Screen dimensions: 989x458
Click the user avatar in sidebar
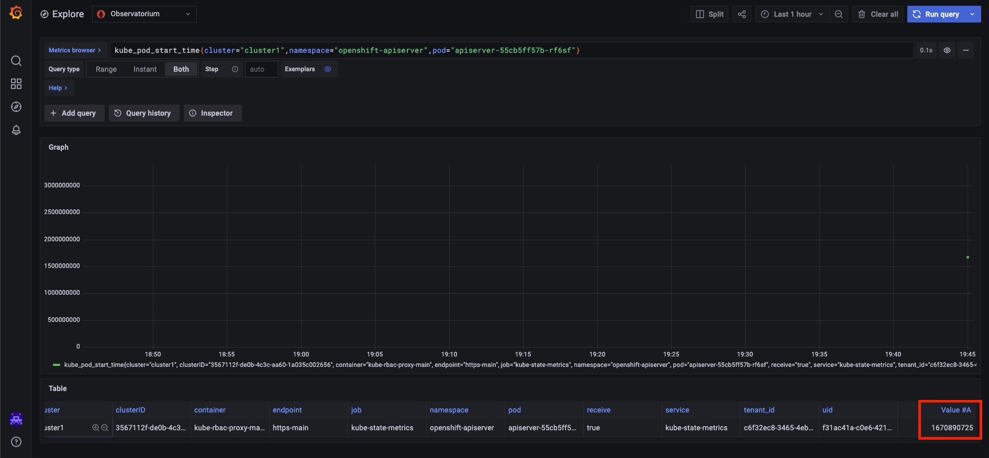[16, 419]
